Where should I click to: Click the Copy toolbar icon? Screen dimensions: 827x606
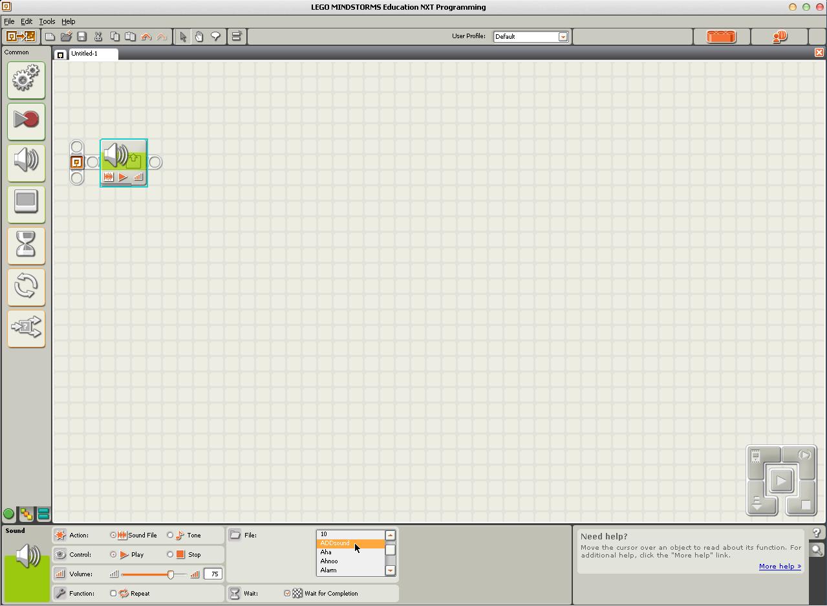pos(114,37)
